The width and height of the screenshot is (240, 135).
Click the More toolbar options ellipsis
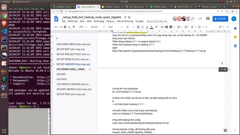click(x=207, y=27)
